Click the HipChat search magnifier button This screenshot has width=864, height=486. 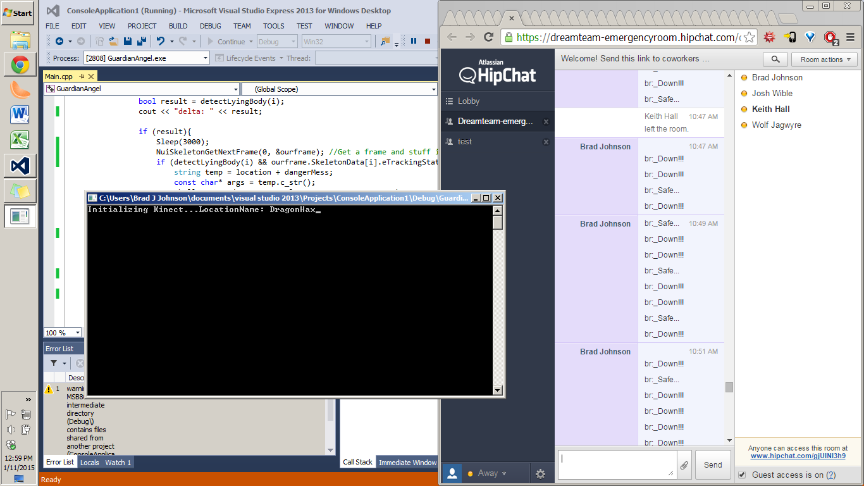tap(775, 59)
